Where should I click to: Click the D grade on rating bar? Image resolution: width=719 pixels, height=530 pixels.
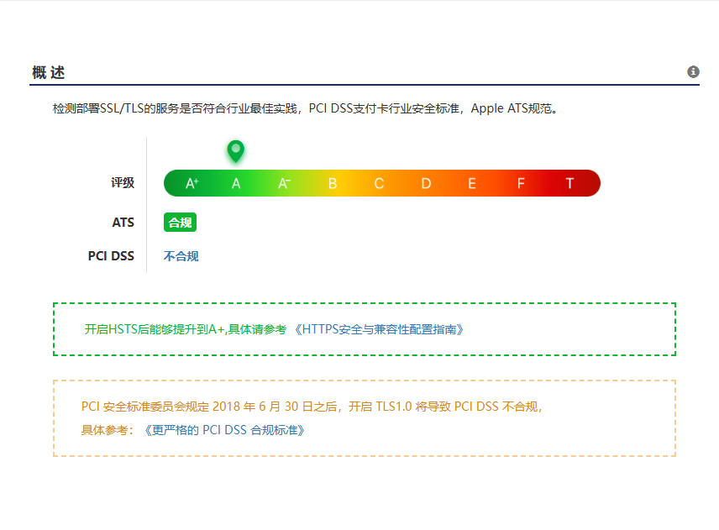coord(426,183)
